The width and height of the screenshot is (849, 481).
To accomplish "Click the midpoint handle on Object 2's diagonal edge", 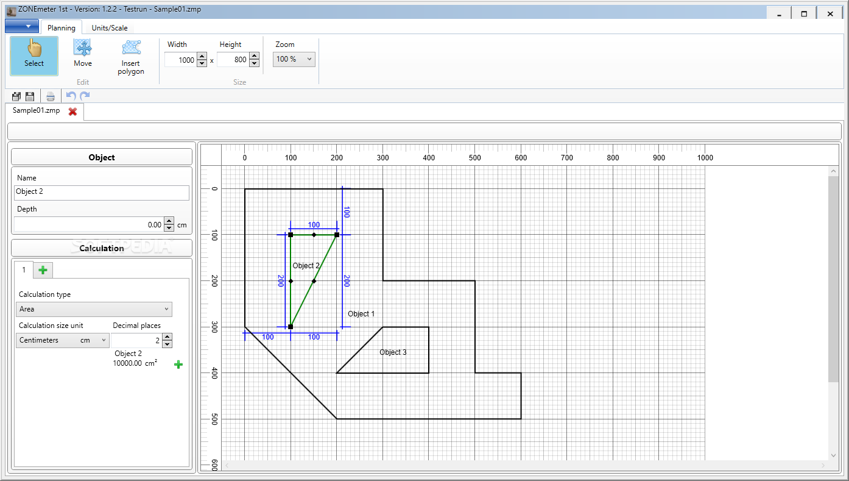I will (314, 281).
